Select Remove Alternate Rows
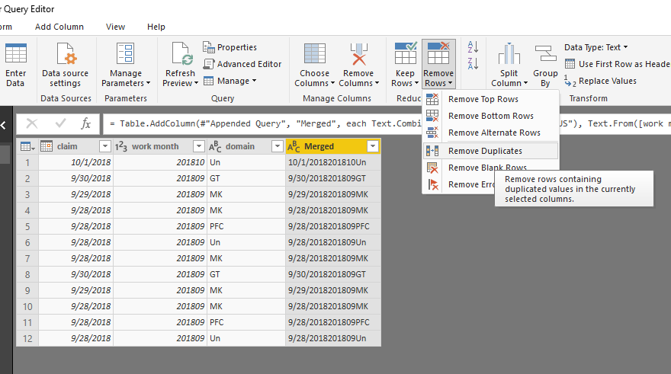The image size is (671, 374). click(x=491, y=133)
